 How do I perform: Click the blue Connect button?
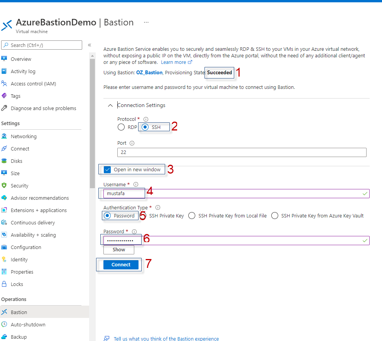(x=121, y=265)
